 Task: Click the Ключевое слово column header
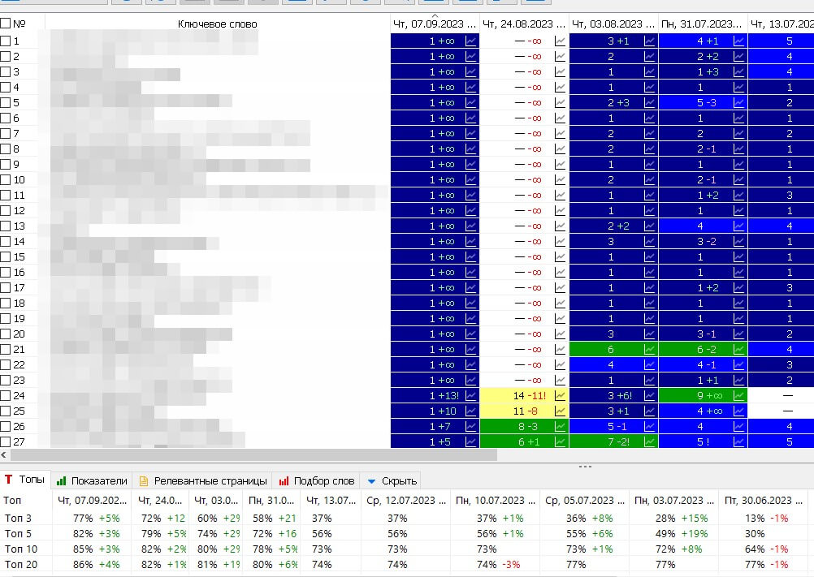tap(218, 24)
